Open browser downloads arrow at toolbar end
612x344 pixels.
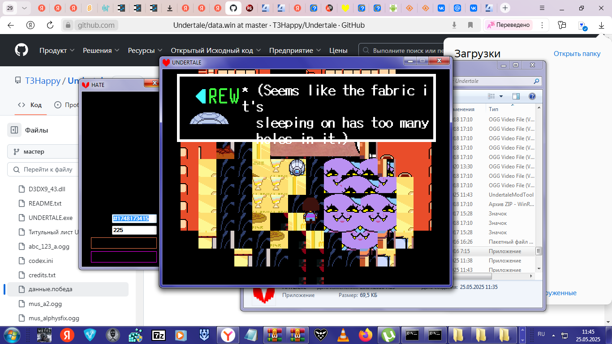point(601,26)
